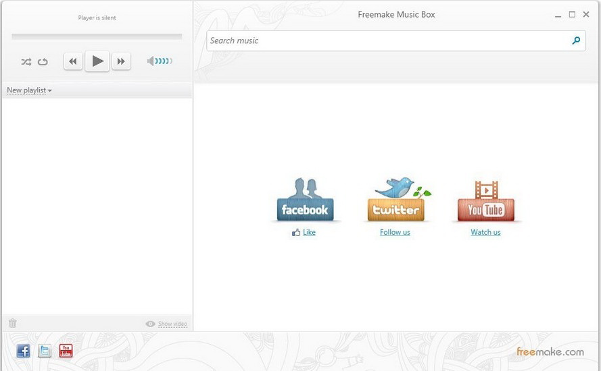Open the small Twitter icon in footer
Viewport: 601px width, 371px height.
click(x=45, y=350)
